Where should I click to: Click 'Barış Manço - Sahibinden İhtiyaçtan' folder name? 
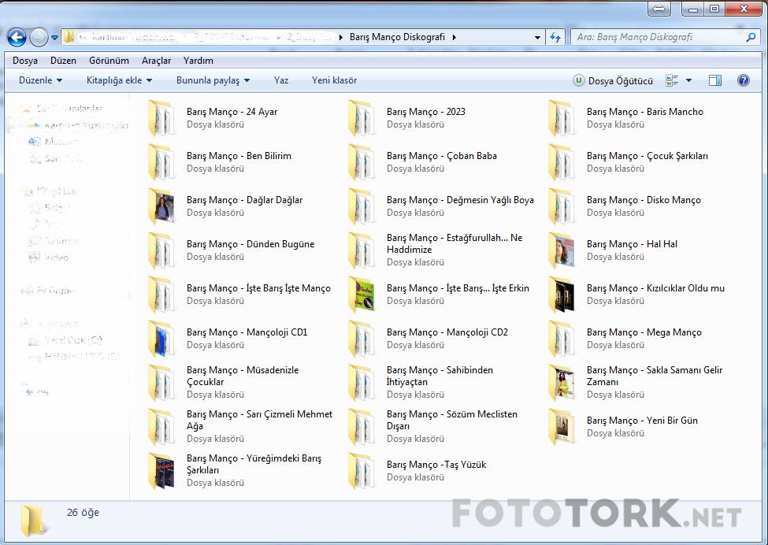click(x=440, y=376)
